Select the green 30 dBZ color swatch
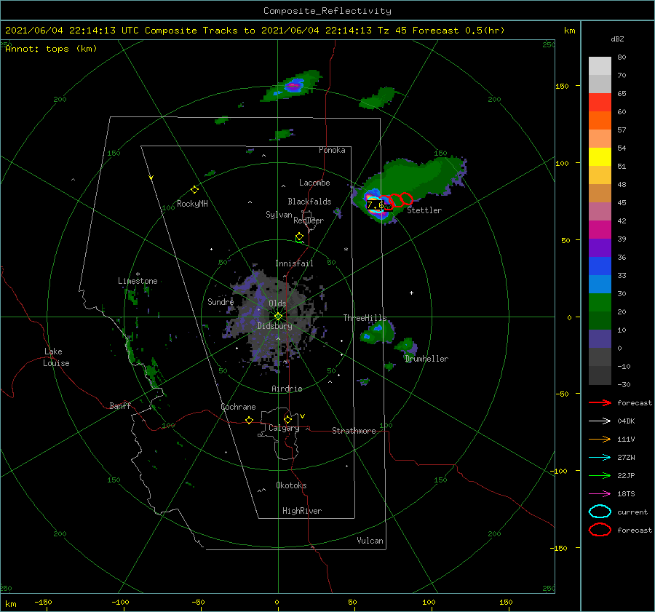Image resolution: width=655 pixels, height=612 pixels. point(600,303)
